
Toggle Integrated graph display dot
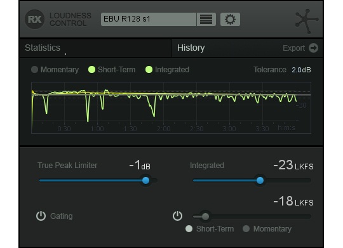[149, 70]
